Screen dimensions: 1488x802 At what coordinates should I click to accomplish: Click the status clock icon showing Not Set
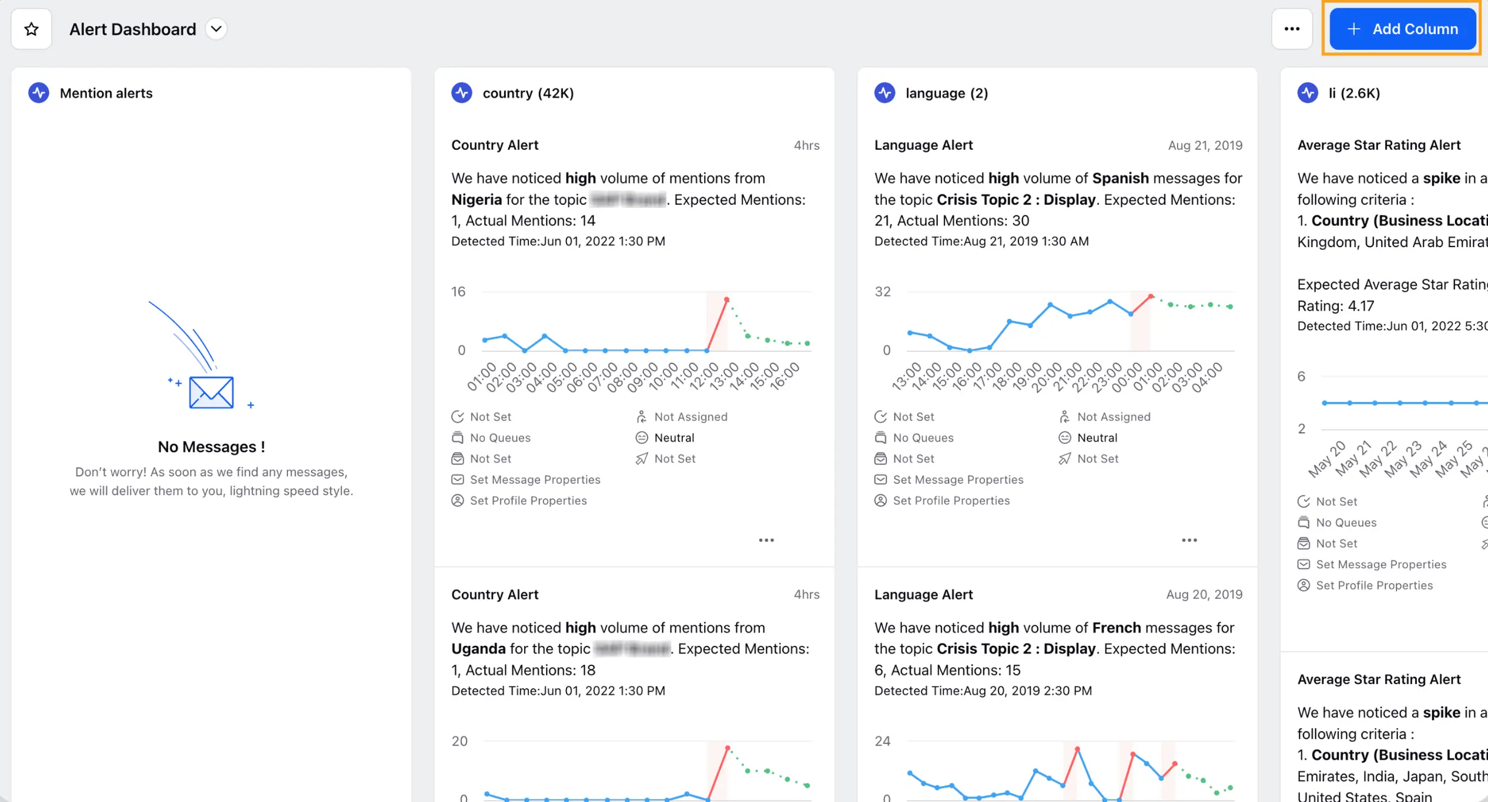[458, 416]
